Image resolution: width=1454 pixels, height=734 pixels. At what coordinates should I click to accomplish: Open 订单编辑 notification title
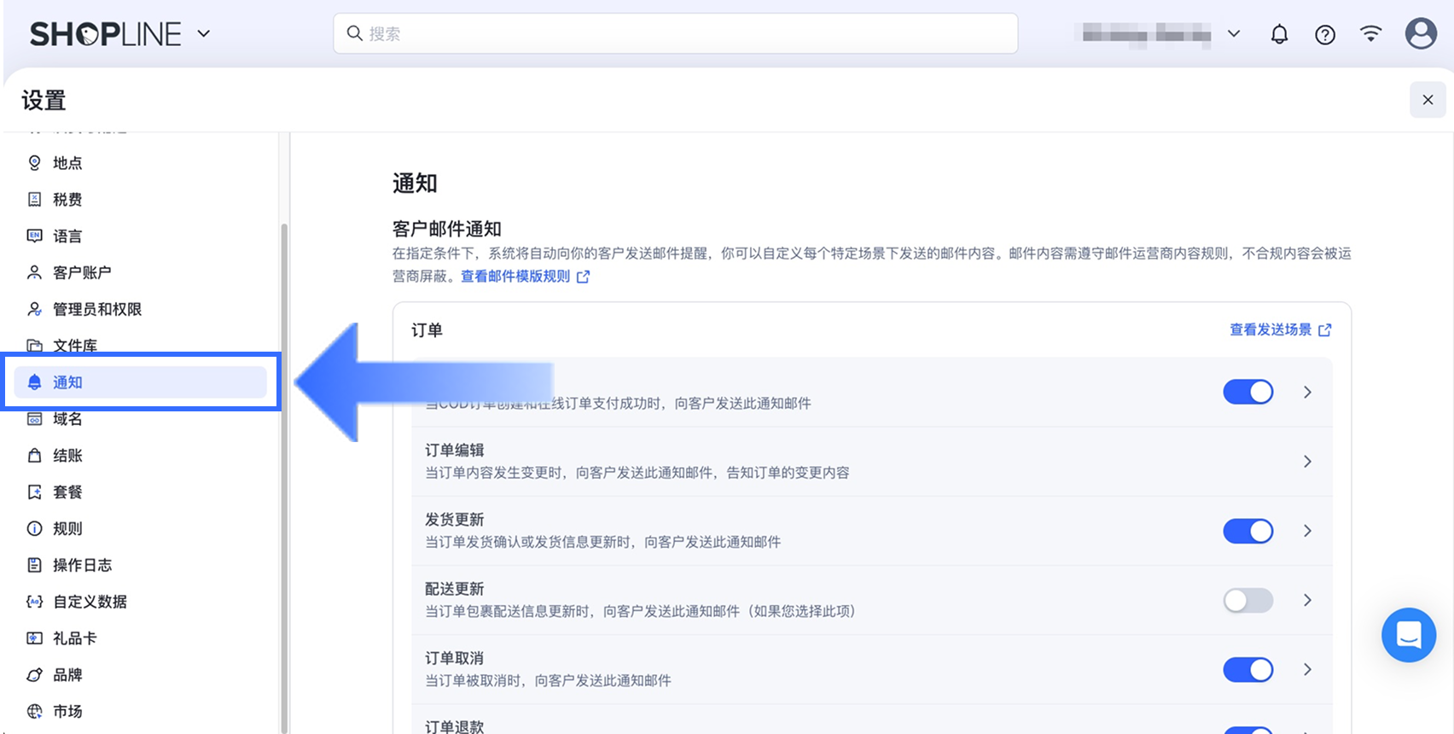click(455, 450)
